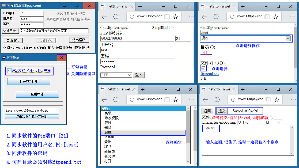
Task: Open reading view in the /test directory browser
Action: 267,17
